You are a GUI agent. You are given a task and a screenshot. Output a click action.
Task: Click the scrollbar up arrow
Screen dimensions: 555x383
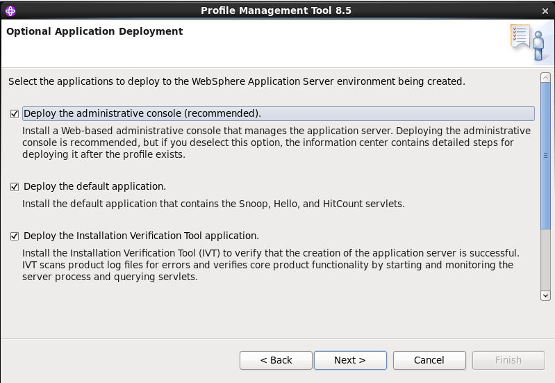545,78
